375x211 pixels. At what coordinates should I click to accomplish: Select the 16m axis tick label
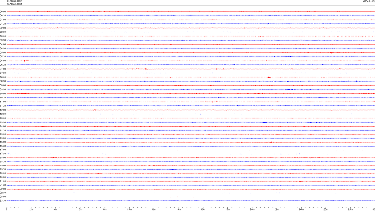pos(203,209)
